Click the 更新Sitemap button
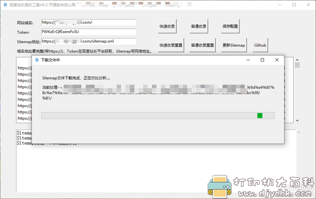Image resolution: width=316 pixels, height=199 pixels. 234,45
